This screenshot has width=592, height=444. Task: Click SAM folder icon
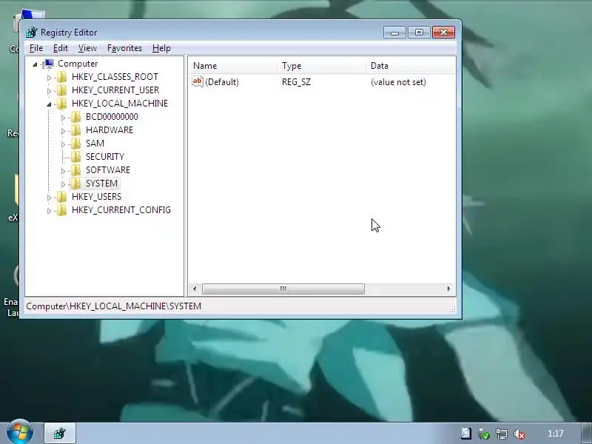coord(76,144)
